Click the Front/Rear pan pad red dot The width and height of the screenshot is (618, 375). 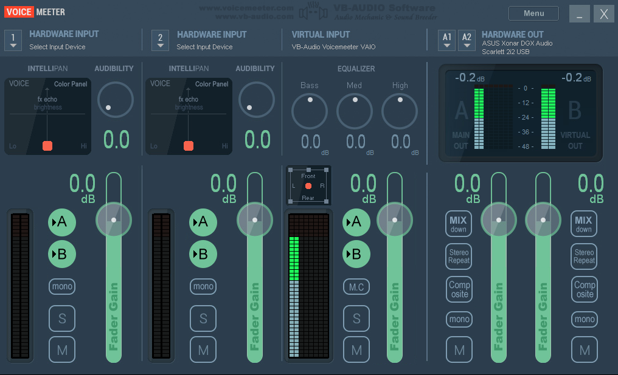[x=308, y=186]
